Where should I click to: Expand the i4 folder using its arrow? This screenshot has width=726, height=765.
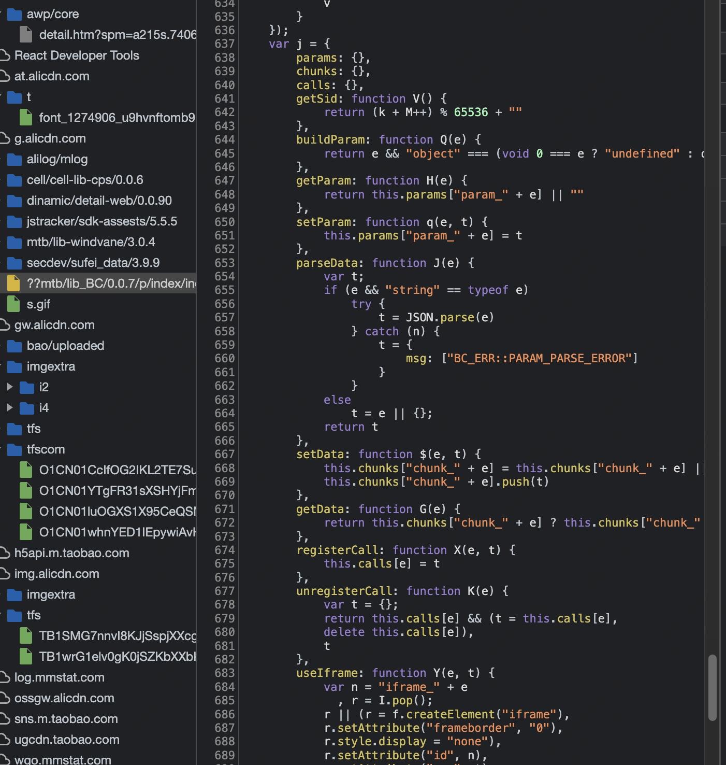coord(9,407)
